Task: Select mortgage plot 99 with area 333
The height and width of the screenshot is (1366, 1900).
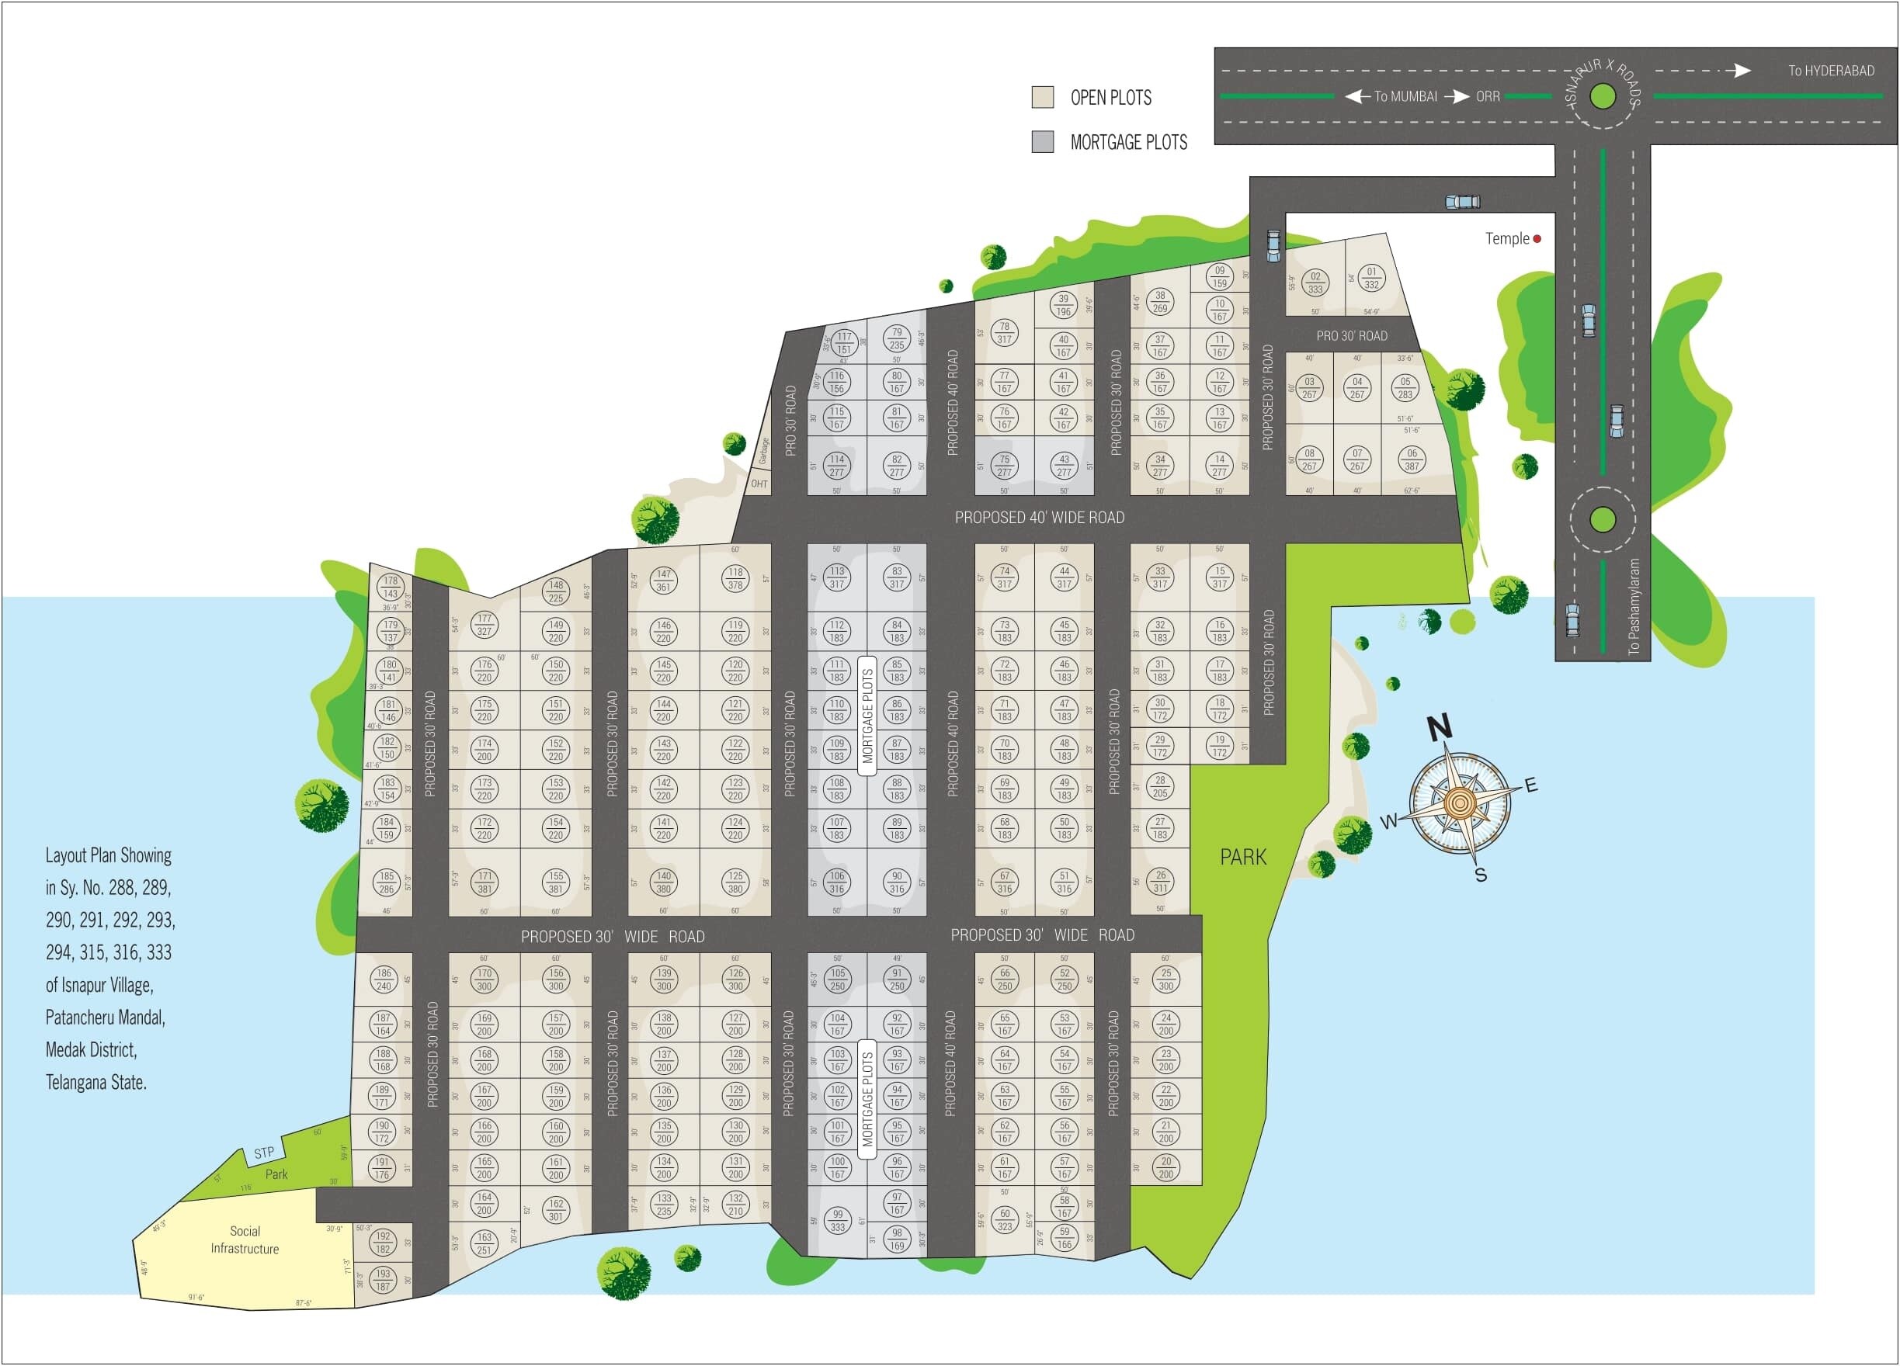Action: point(838,1221)
